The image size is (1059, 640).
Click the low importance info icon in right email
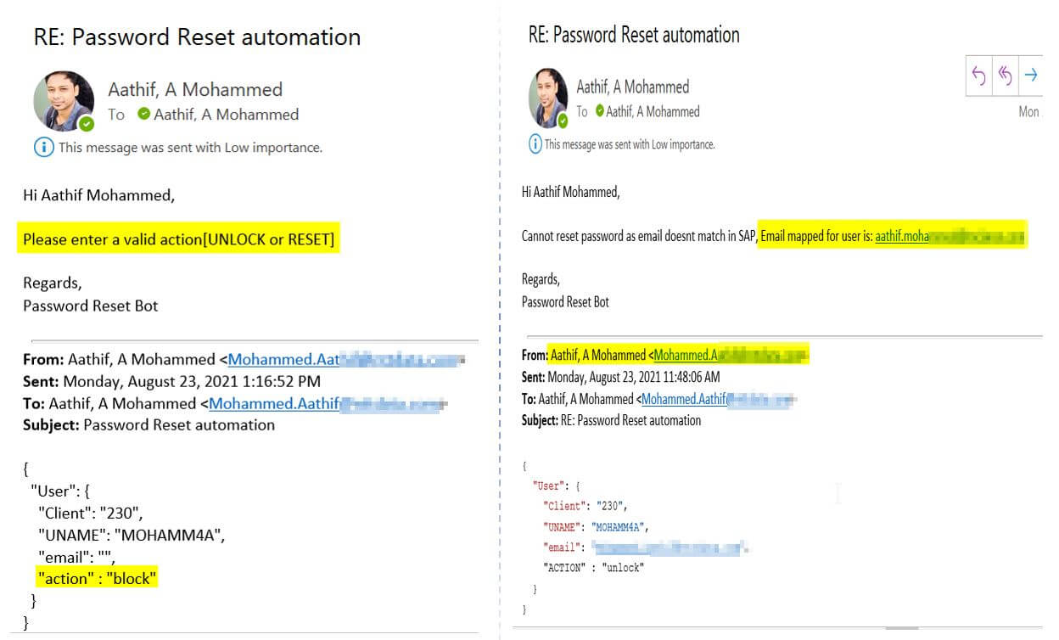(535, 144)
